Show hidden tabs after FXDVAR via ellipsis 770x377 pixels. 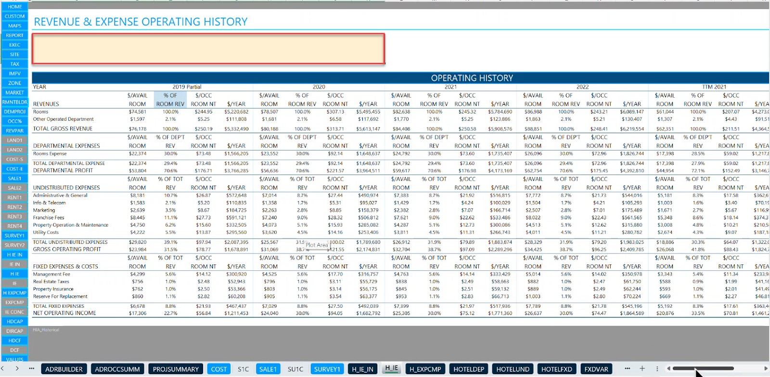627,369
